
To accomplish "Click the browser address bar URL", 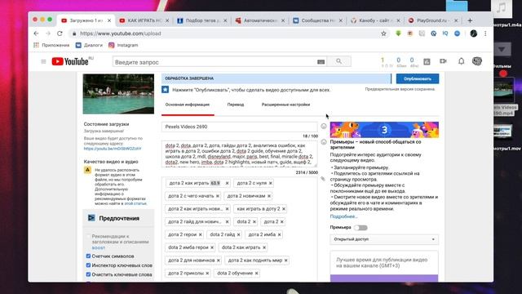I will pyautogui.click(x=121, y=33).
